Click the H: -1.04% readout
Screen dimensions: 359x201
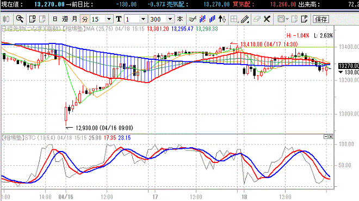point(298,35)
